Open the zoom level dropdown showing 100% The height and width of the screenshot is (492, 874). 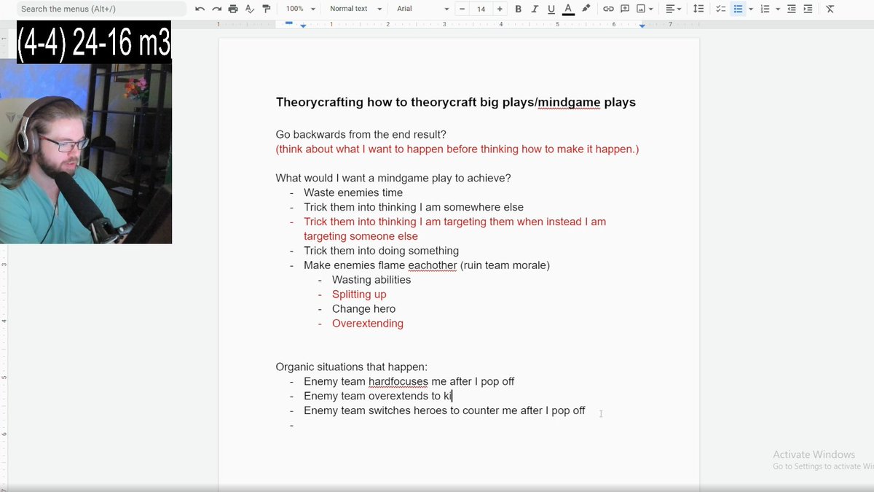(301, 9)
